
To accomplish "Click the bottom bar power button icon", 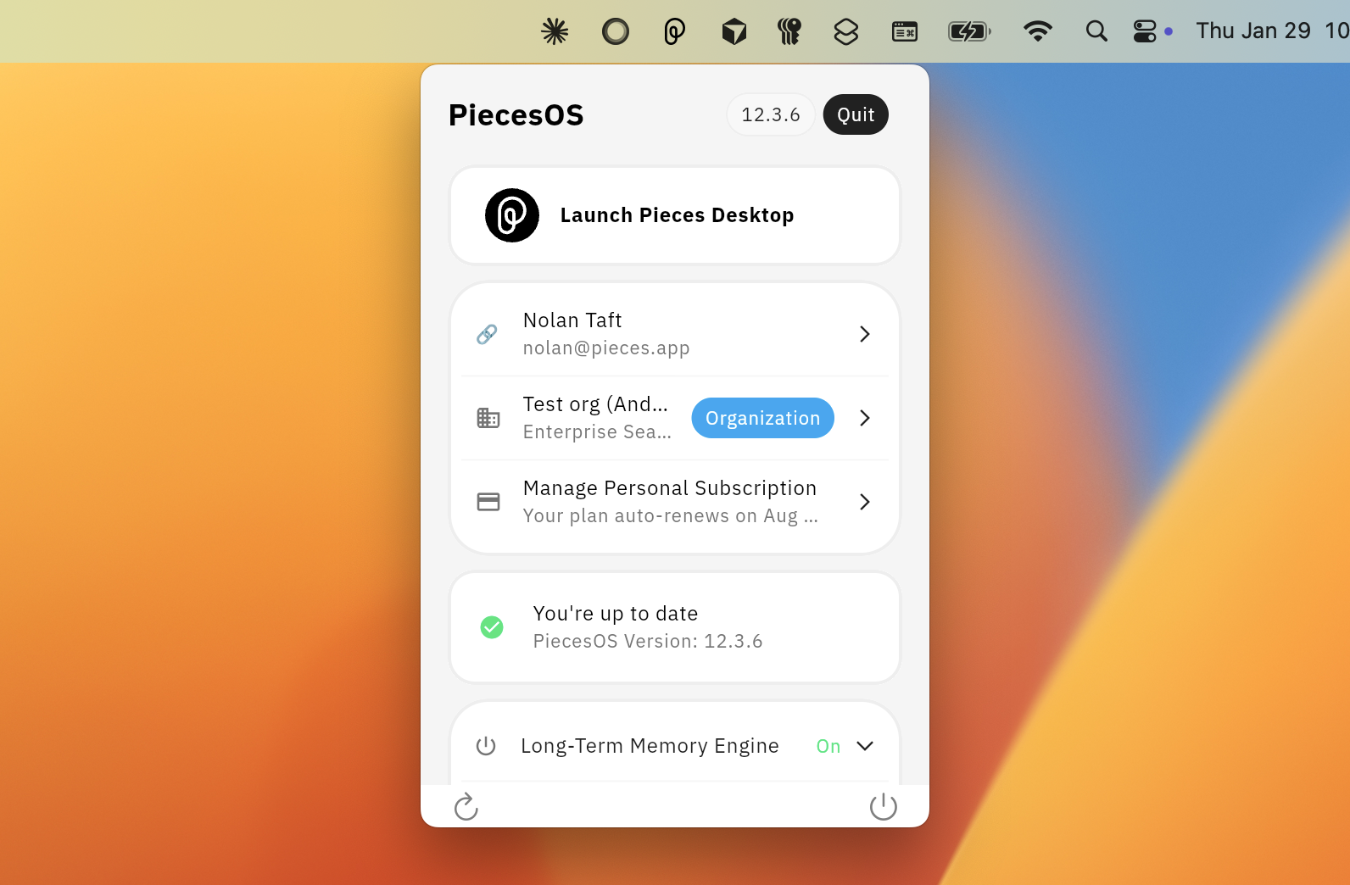I will click(x=884, y=807).
